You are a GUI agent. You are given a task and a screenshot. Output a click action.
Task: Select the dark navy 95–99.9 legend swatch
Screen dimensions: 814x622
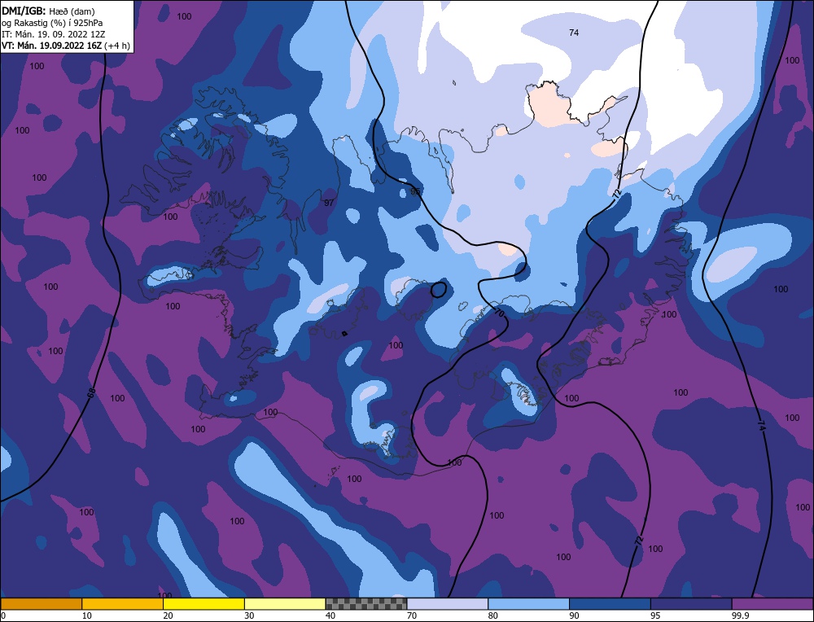point(691,604)
